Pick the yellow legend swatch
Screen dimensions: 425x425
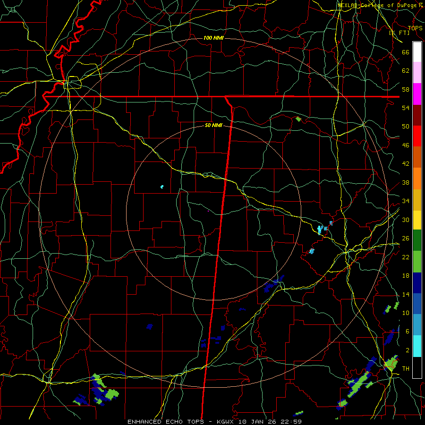point(417,220)
